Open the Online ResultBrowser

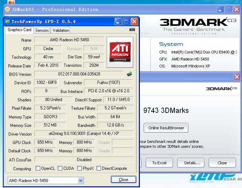pos(166,128)
